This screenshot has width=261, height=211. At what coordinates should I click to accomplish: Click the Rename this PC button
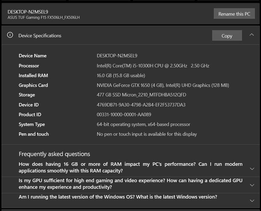(234, 14)
